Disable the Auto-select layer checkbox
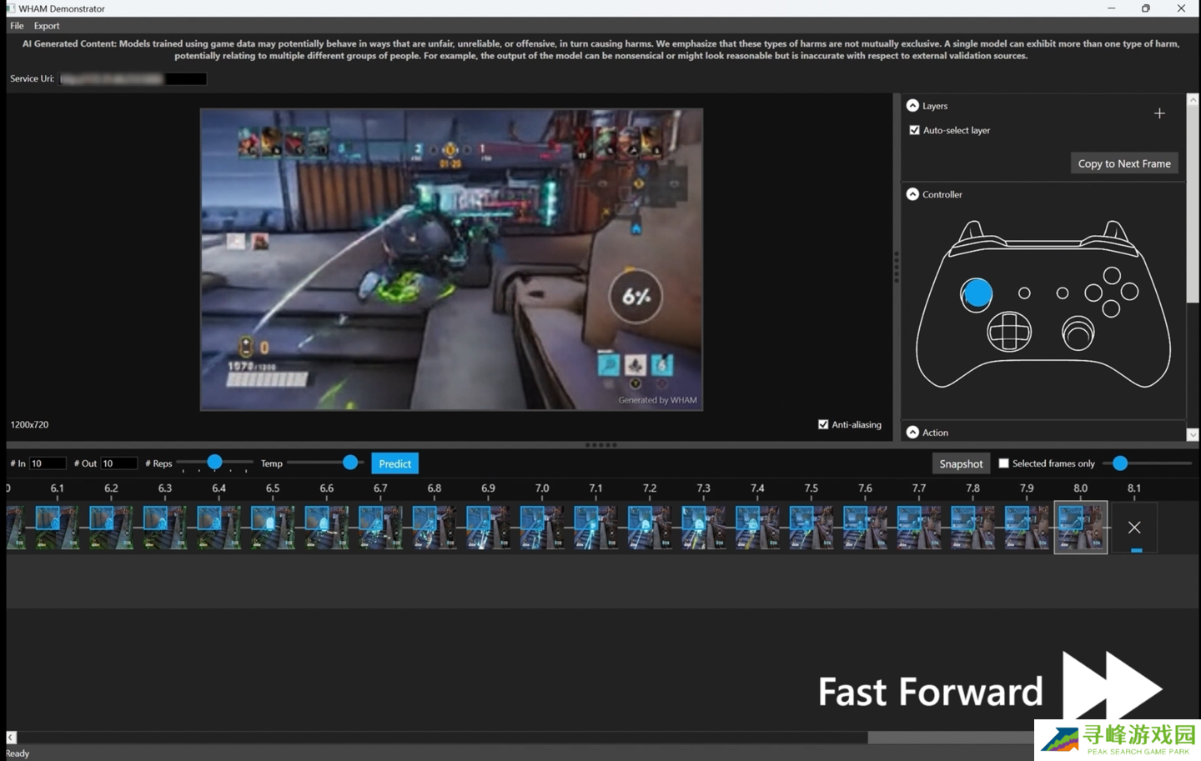The height and width of the screenshot is (761, 1201). (915, 130)
